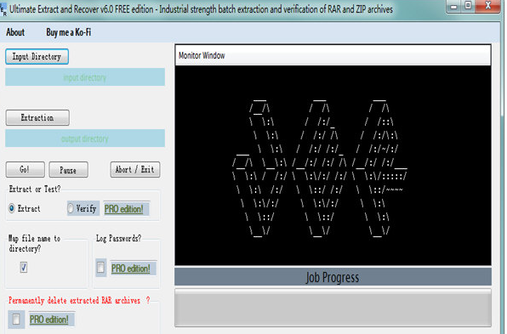Click the output directory path field
Viewport: 507px width, 334px height.
pyautogui.click(x=85, y=139)
